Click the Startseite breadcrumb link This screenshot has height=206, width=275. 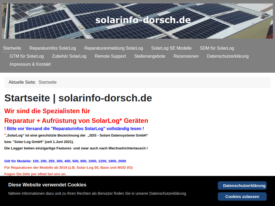[48, 82]
